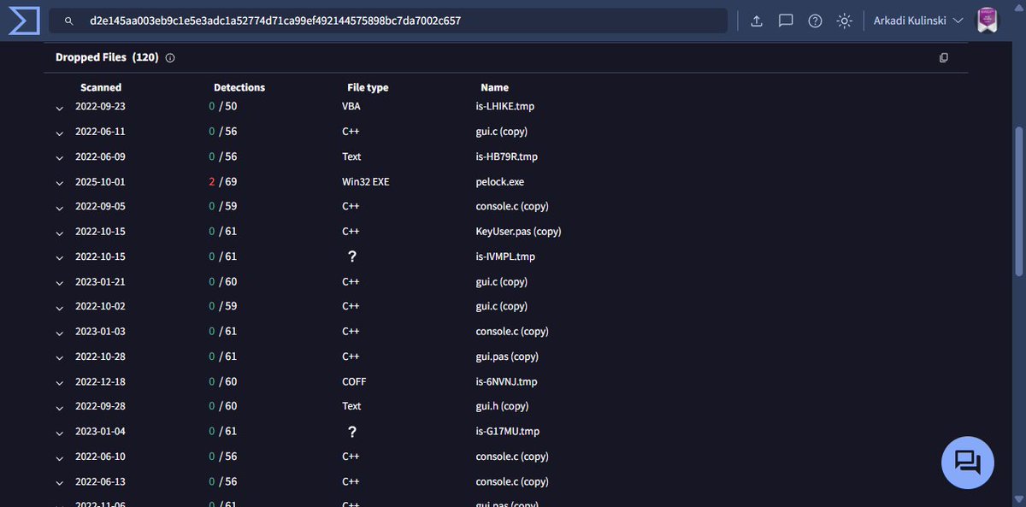Open the feedback chat icon in top bar
Image resolution: width=1026 pixels, height=507 pixels.
pos(786,20)
